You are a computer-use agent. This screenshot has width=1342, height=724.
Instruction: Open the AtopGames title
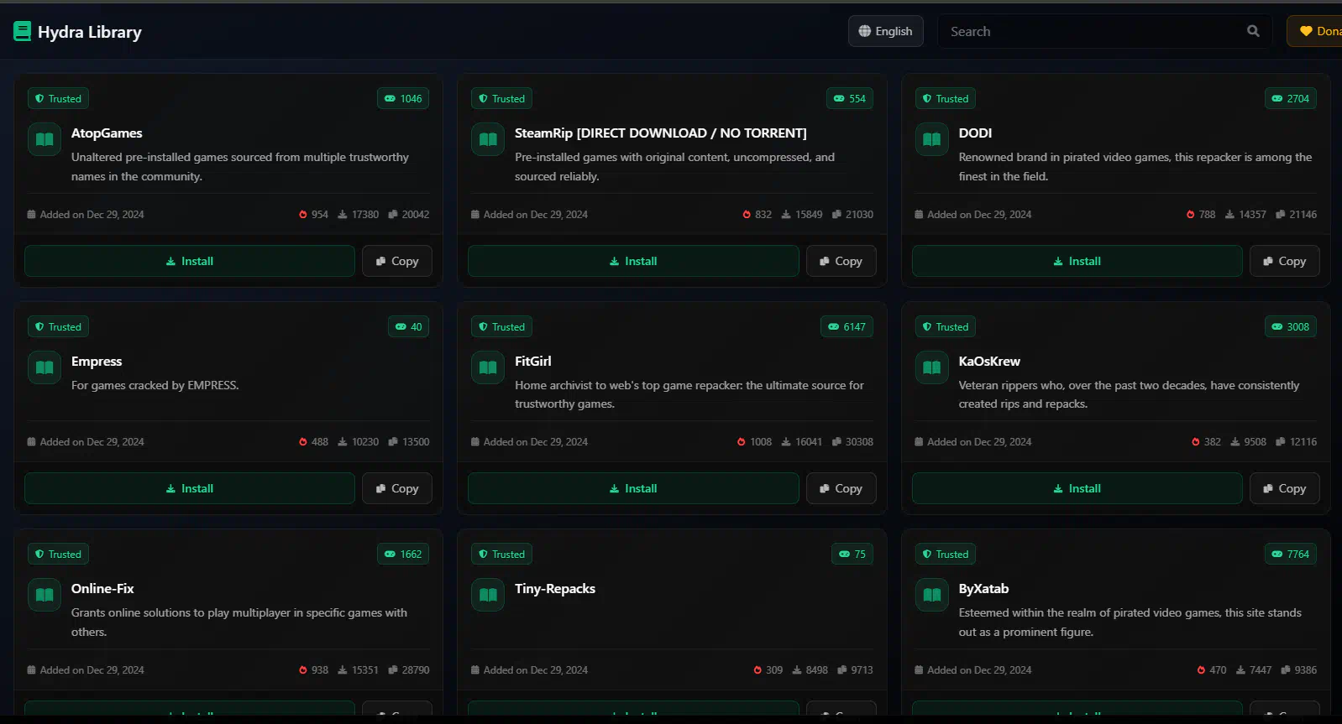[x=107, y=133]
